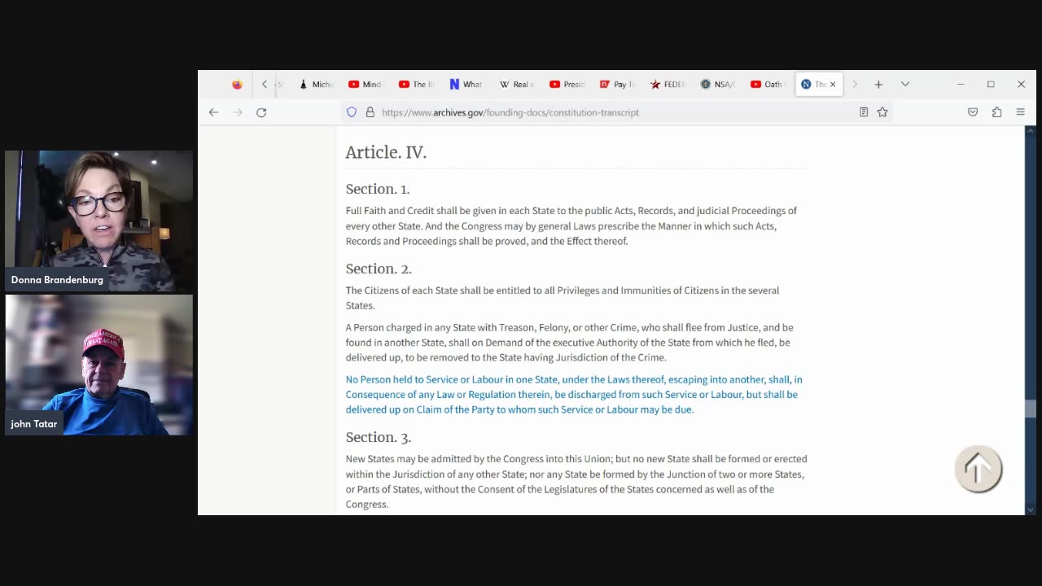Go back to the previous page
This screenshot has height=586, width=1042.
coord(213,112)
